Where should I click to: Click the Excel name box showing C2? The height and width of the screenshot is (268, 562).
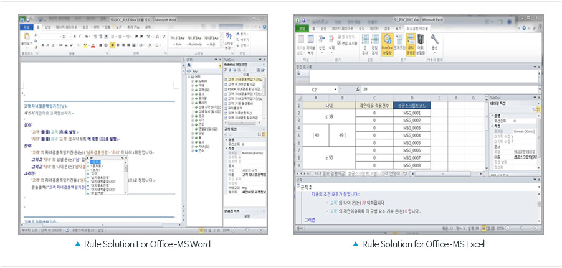click(314, 90)
